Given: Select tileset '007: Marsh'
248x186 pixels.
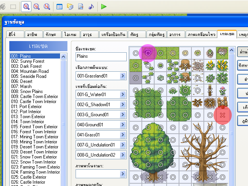Looking at the screenshot, I should 35,86.
